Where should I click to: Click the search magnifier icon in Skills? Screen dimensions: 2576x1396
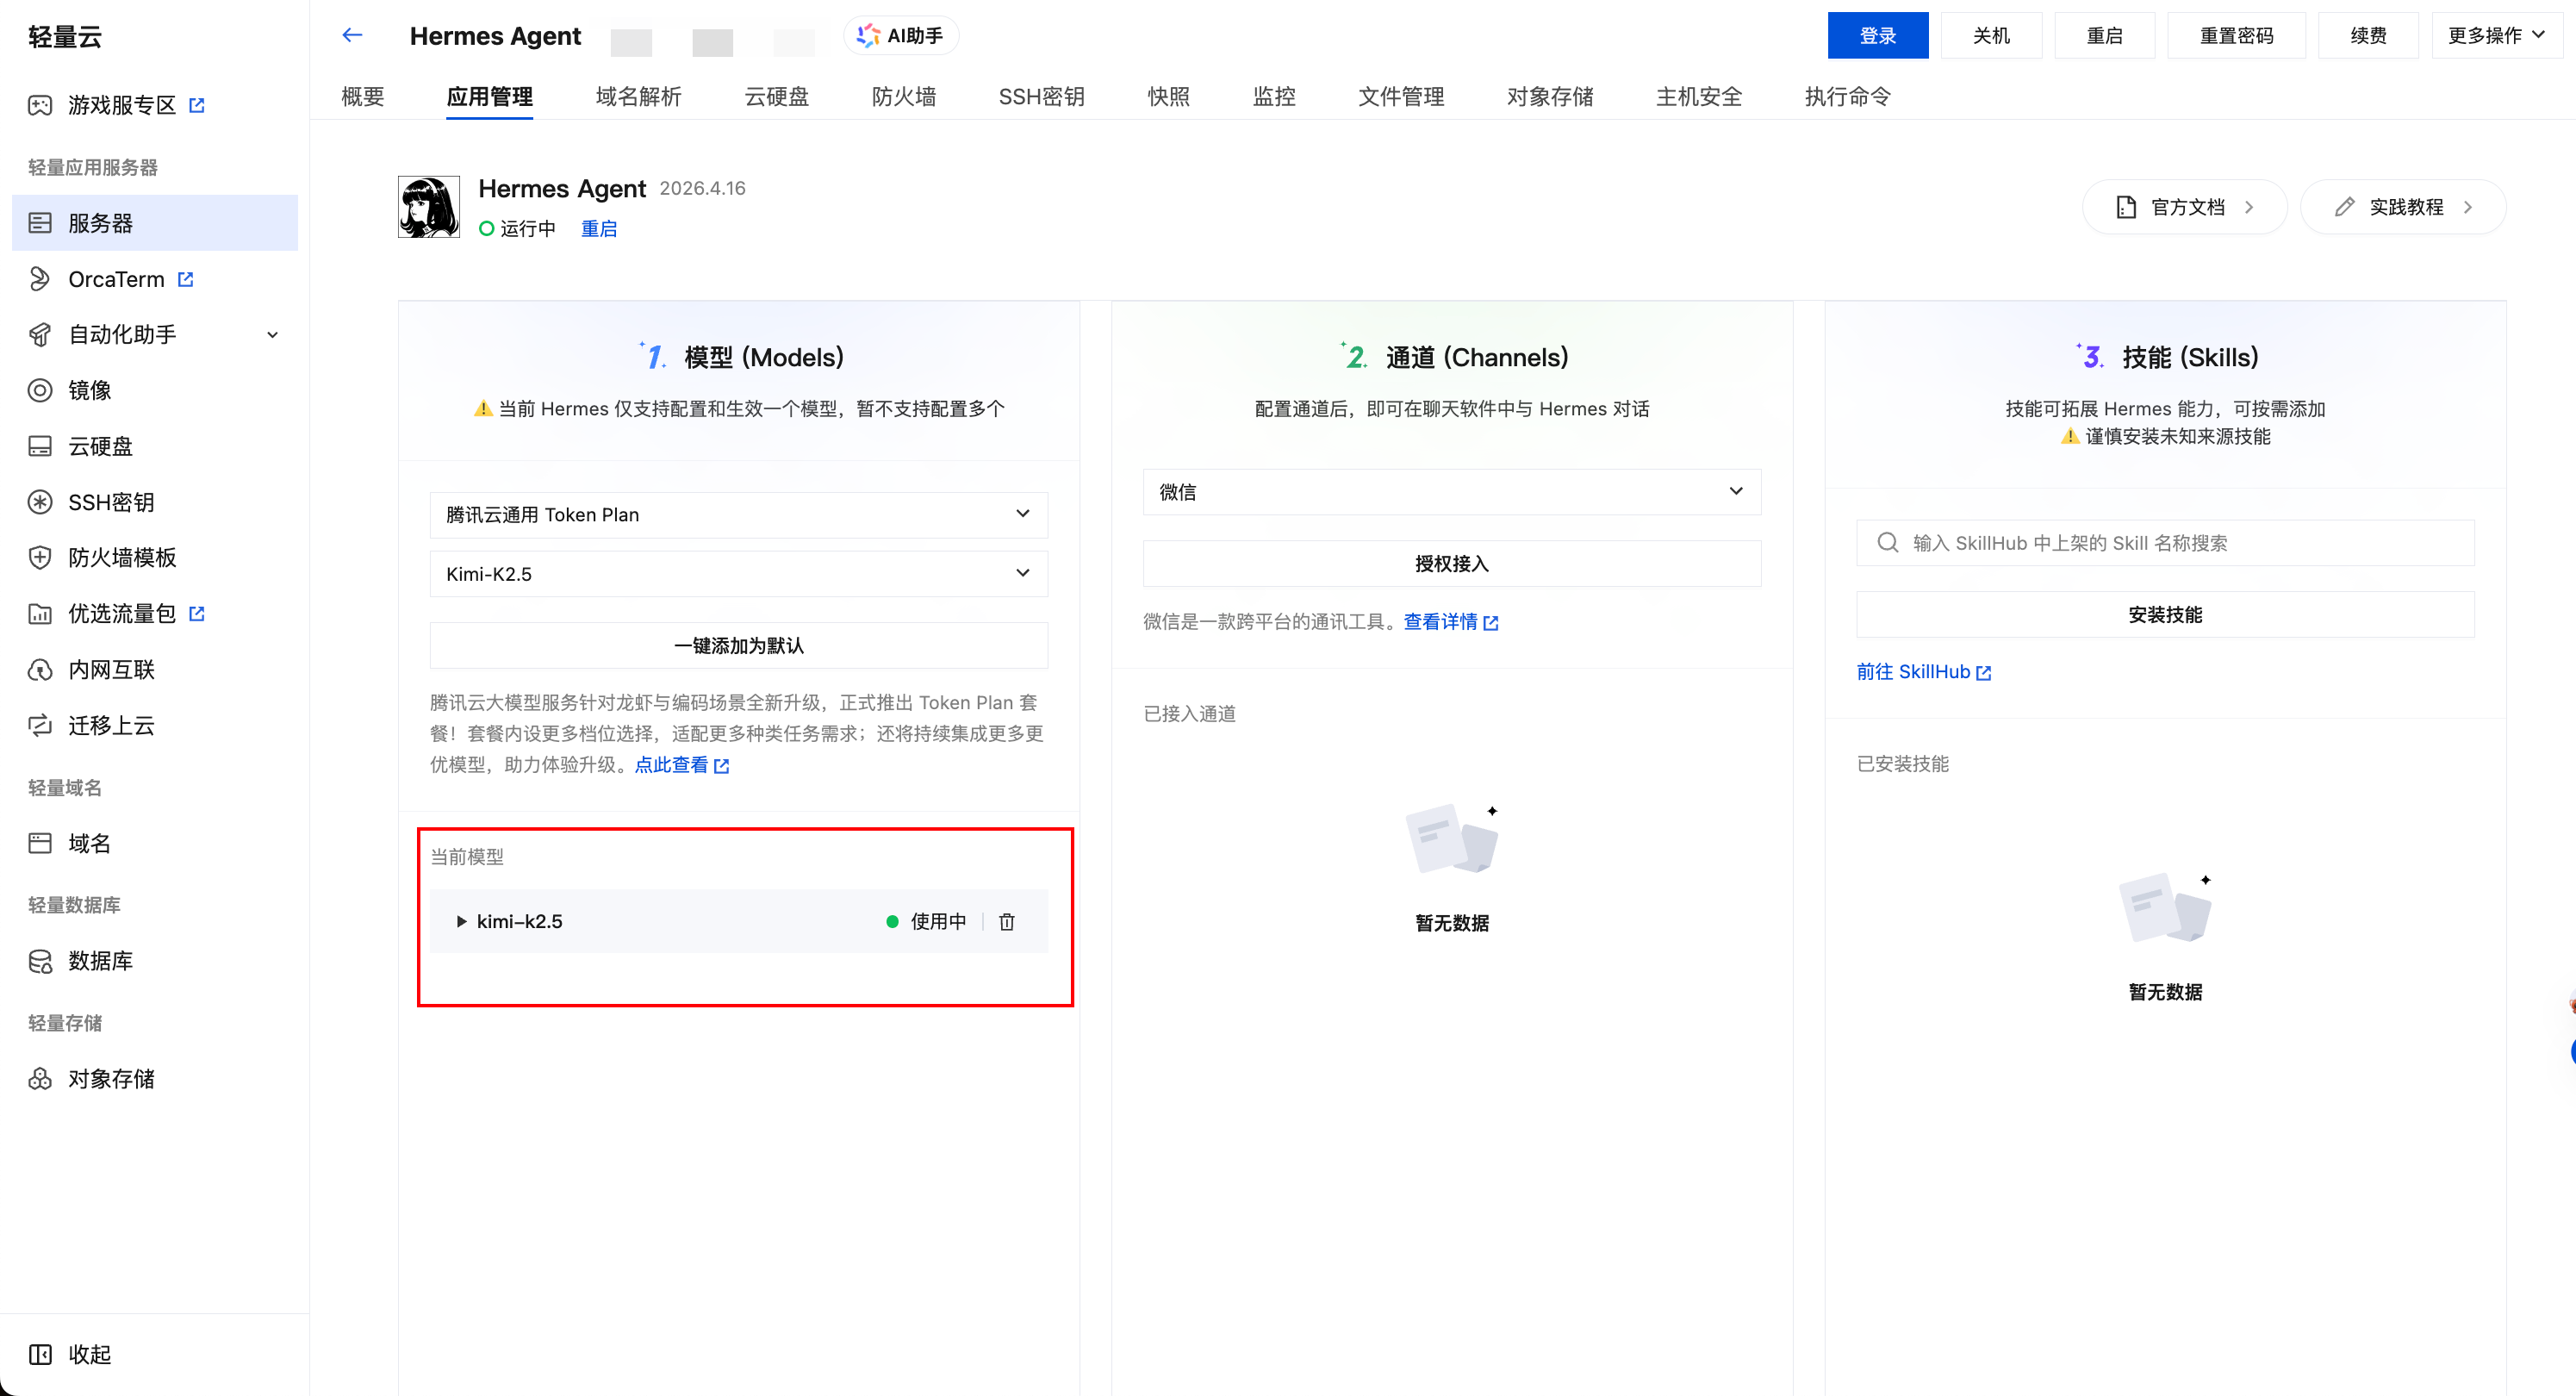tap(1888, 542)
